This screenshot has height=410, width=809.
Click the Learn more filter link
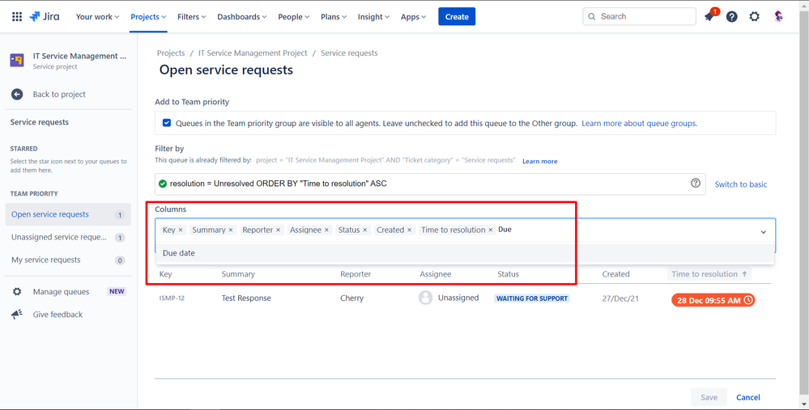coord(539,161)
